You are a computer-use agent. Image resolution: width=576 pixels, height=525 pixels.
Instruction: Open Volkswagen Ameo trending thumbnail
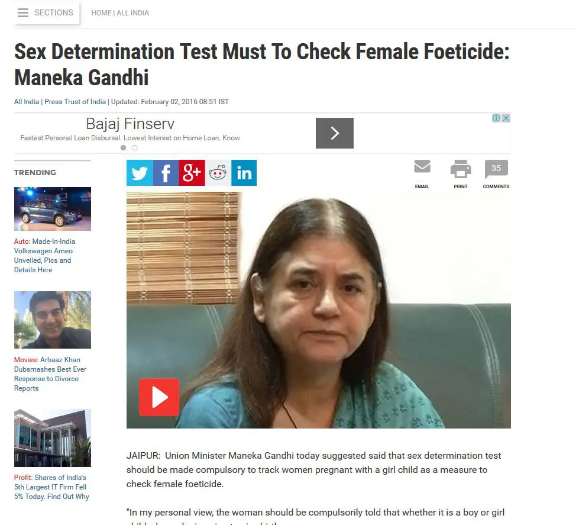pyautogui.click(x=53, y=209)
